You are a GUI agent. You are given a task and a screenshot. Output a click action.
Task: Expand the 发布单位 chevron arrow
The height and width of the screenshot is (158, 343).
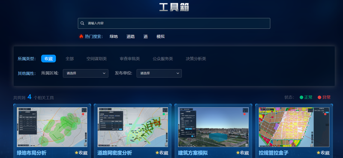click(x=178, y=73)
